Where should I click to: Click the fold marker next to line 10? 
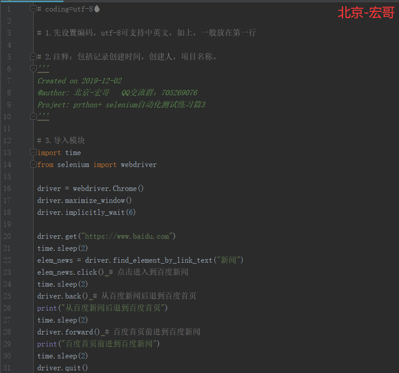(x=33, y=117)
